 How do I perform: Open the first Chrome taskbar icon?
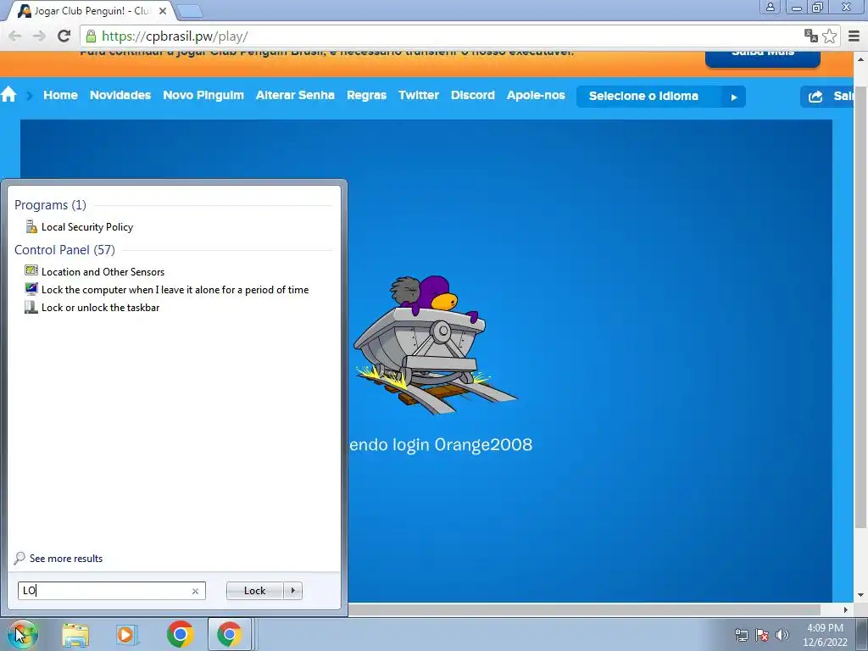[x=180, y=634]
